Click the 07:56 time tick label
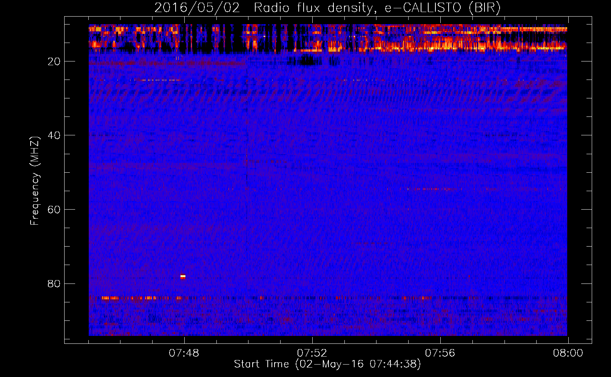This screenshot has height=377, width=611. click(x=440, y=353)
